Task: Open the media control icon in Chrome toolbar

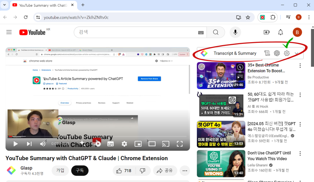Action: (288, 17)
